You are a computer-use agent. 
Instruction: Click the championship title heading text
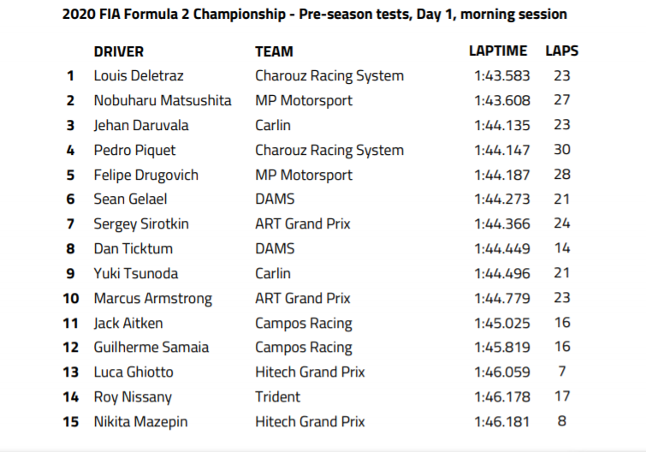(314, 15)
